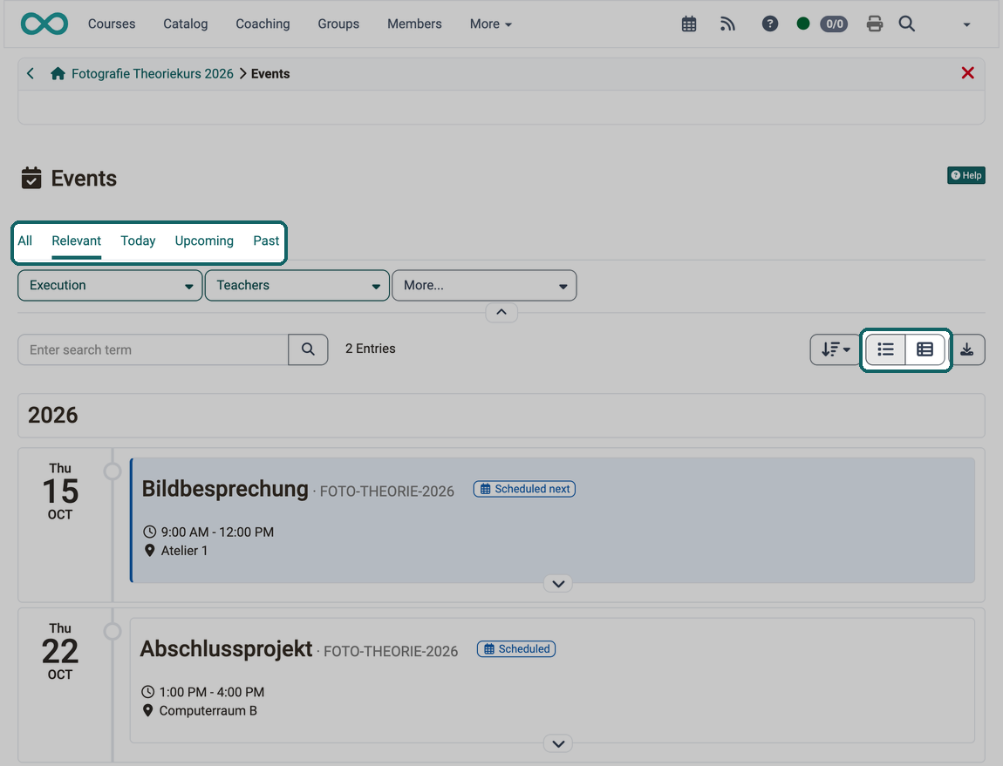Viewport: 1003px width, 766px height.
Task: Open the Execution filter dropdown
Action: coord(110,285)
